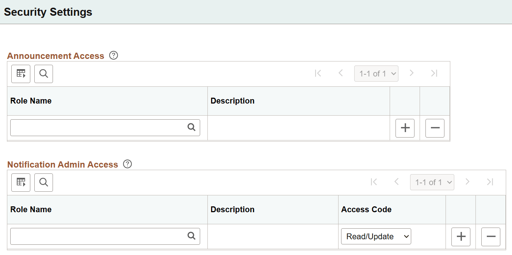Open the Role Name lookup in Announcement Access
This screenshot has height=255, width=512.
[191, 127]
